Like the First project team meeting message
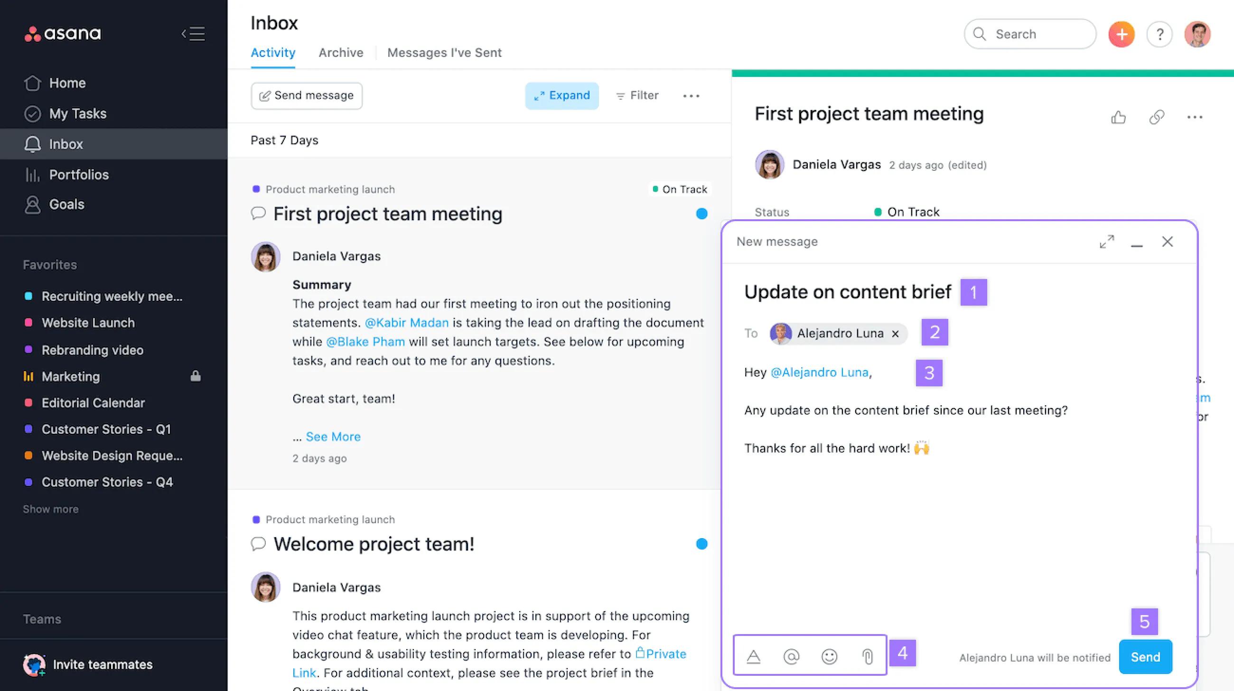This screenshot has height=691, width=1234. coord(1119,117)
